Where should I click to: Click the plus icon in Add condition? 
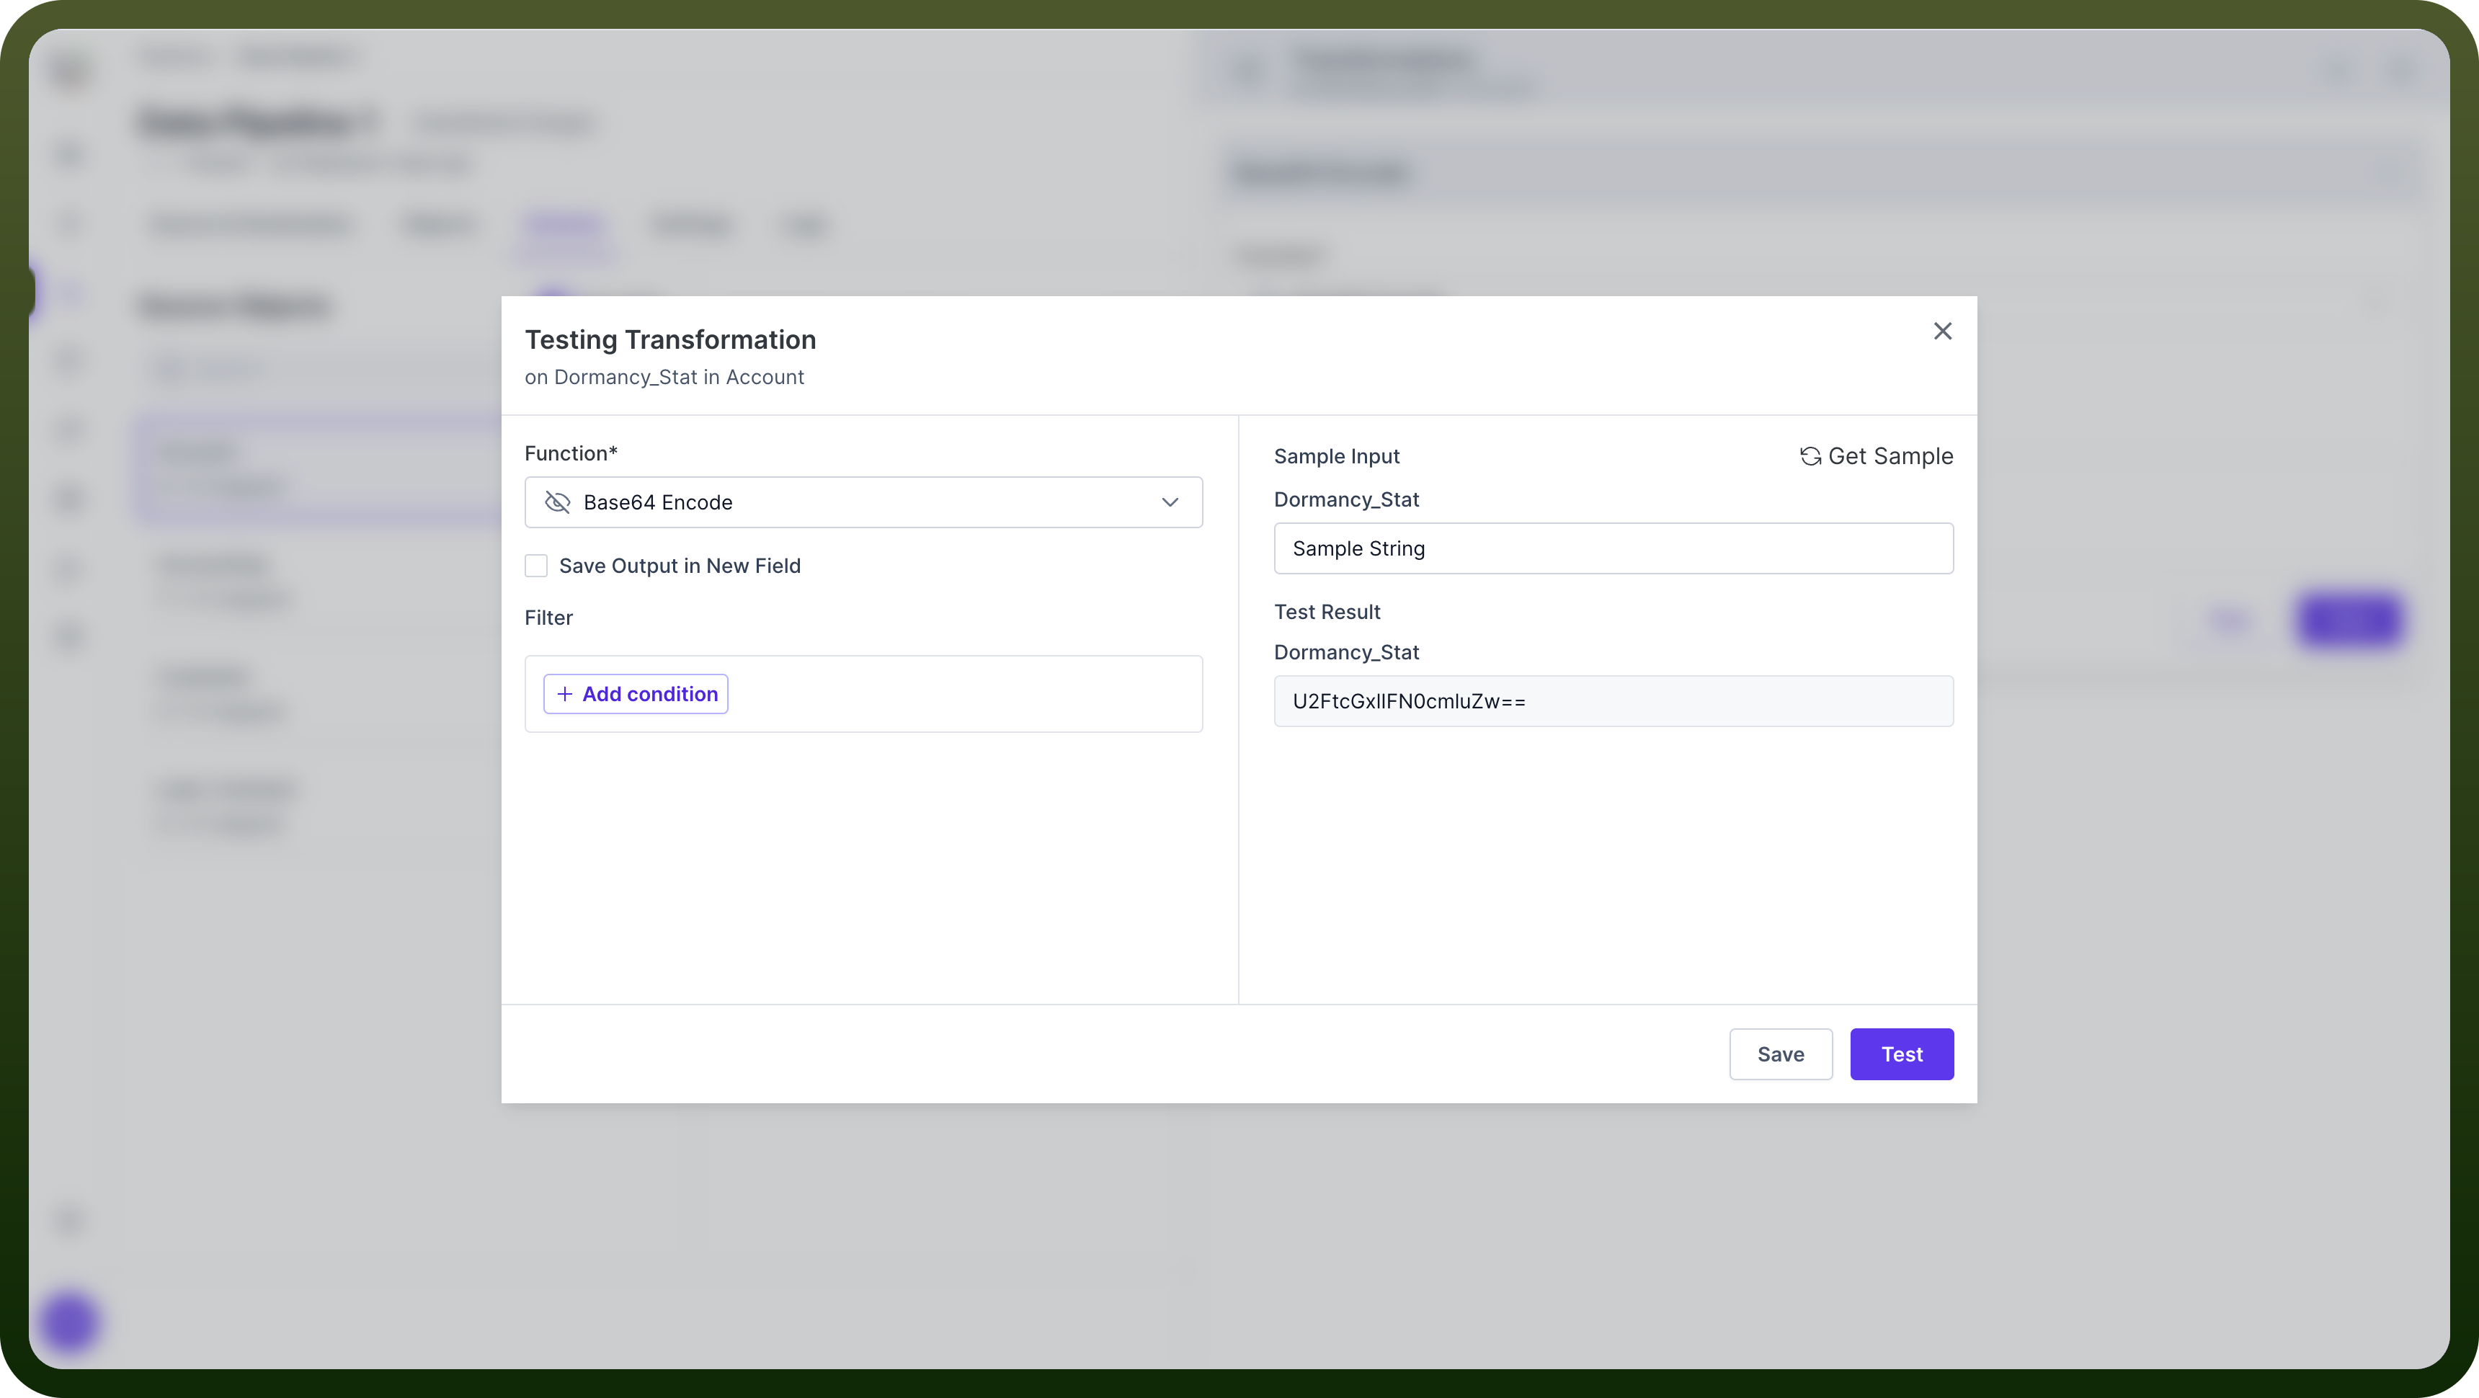coord(565,694)
